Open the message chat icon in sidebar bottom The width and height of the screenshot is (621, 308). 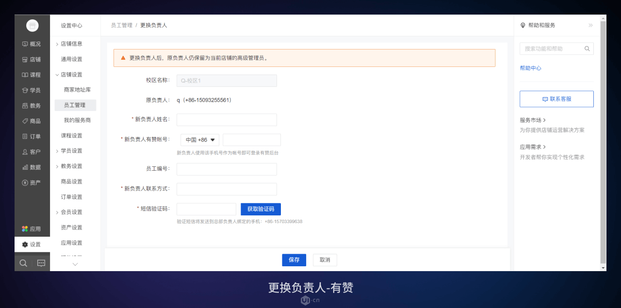41,263
